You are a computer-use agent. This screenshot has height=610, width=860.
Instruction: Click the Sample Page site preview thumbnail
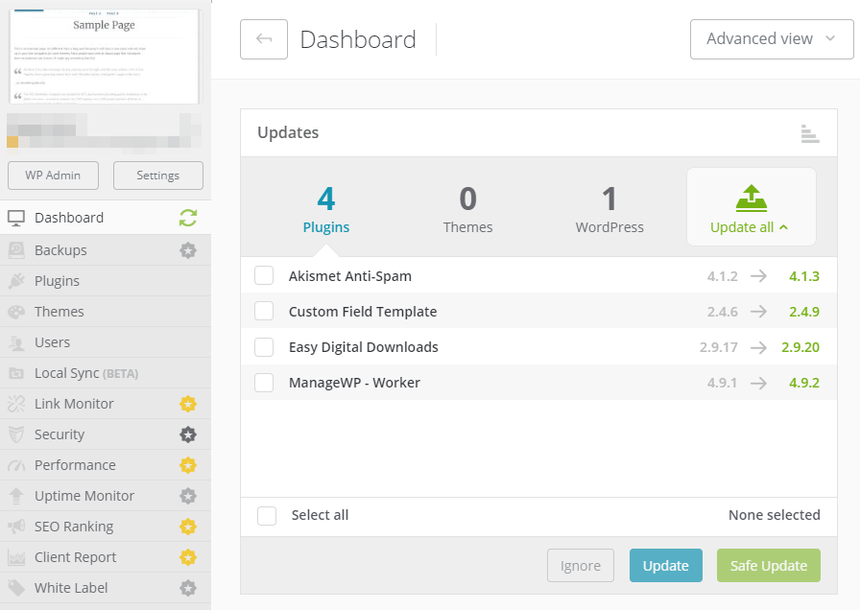pyautogui.click(x=104, y=56)
